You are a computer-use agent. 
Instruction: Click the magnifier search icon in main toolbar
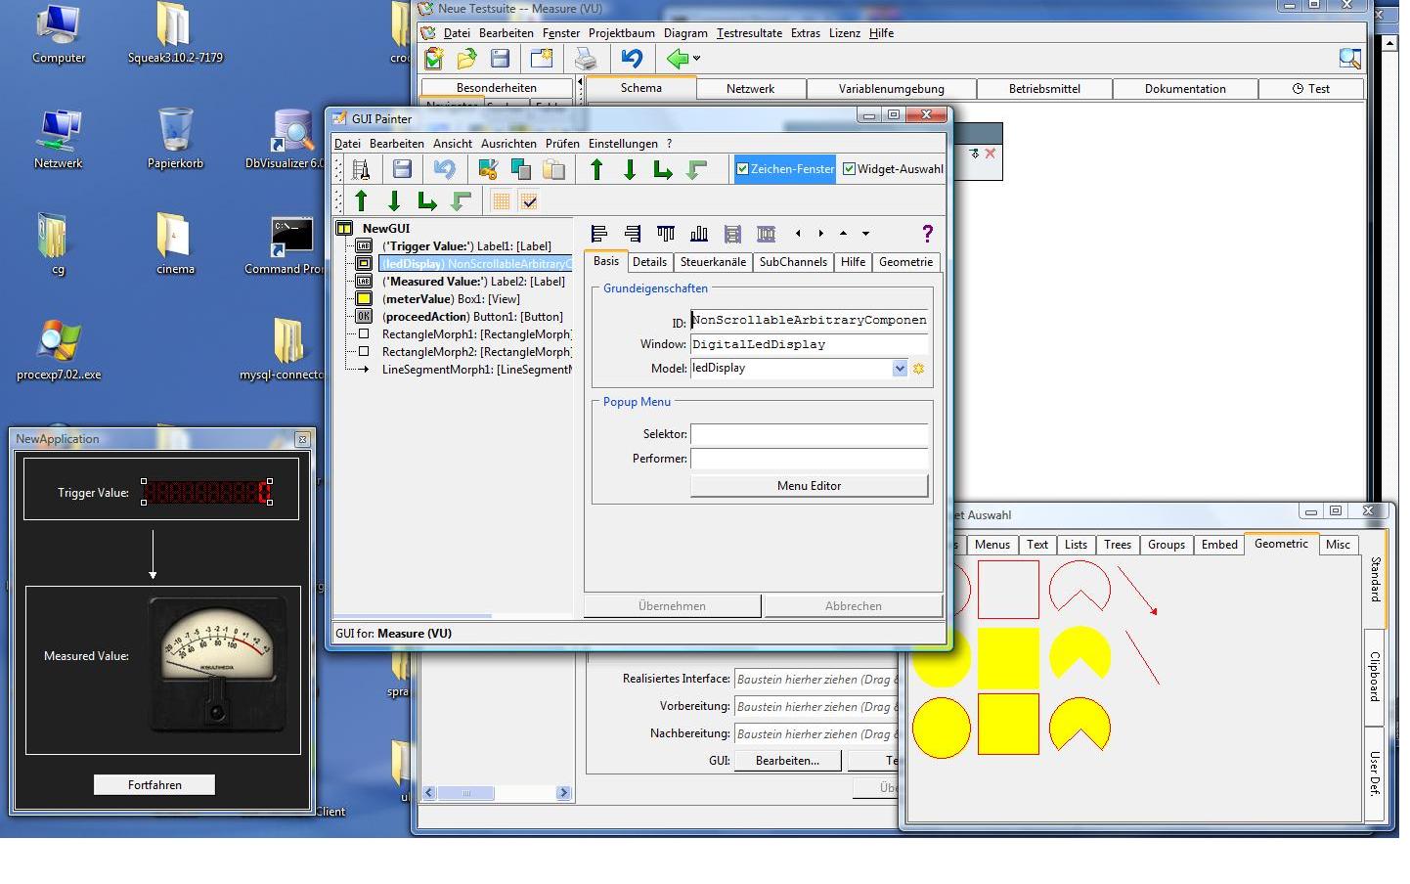point(1349,59)
